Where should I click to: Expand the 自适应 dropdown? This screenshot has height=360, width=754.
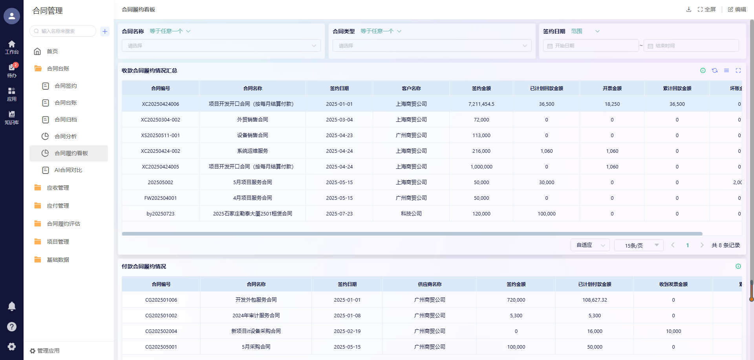pyautogui.click(x=590, y=245)
